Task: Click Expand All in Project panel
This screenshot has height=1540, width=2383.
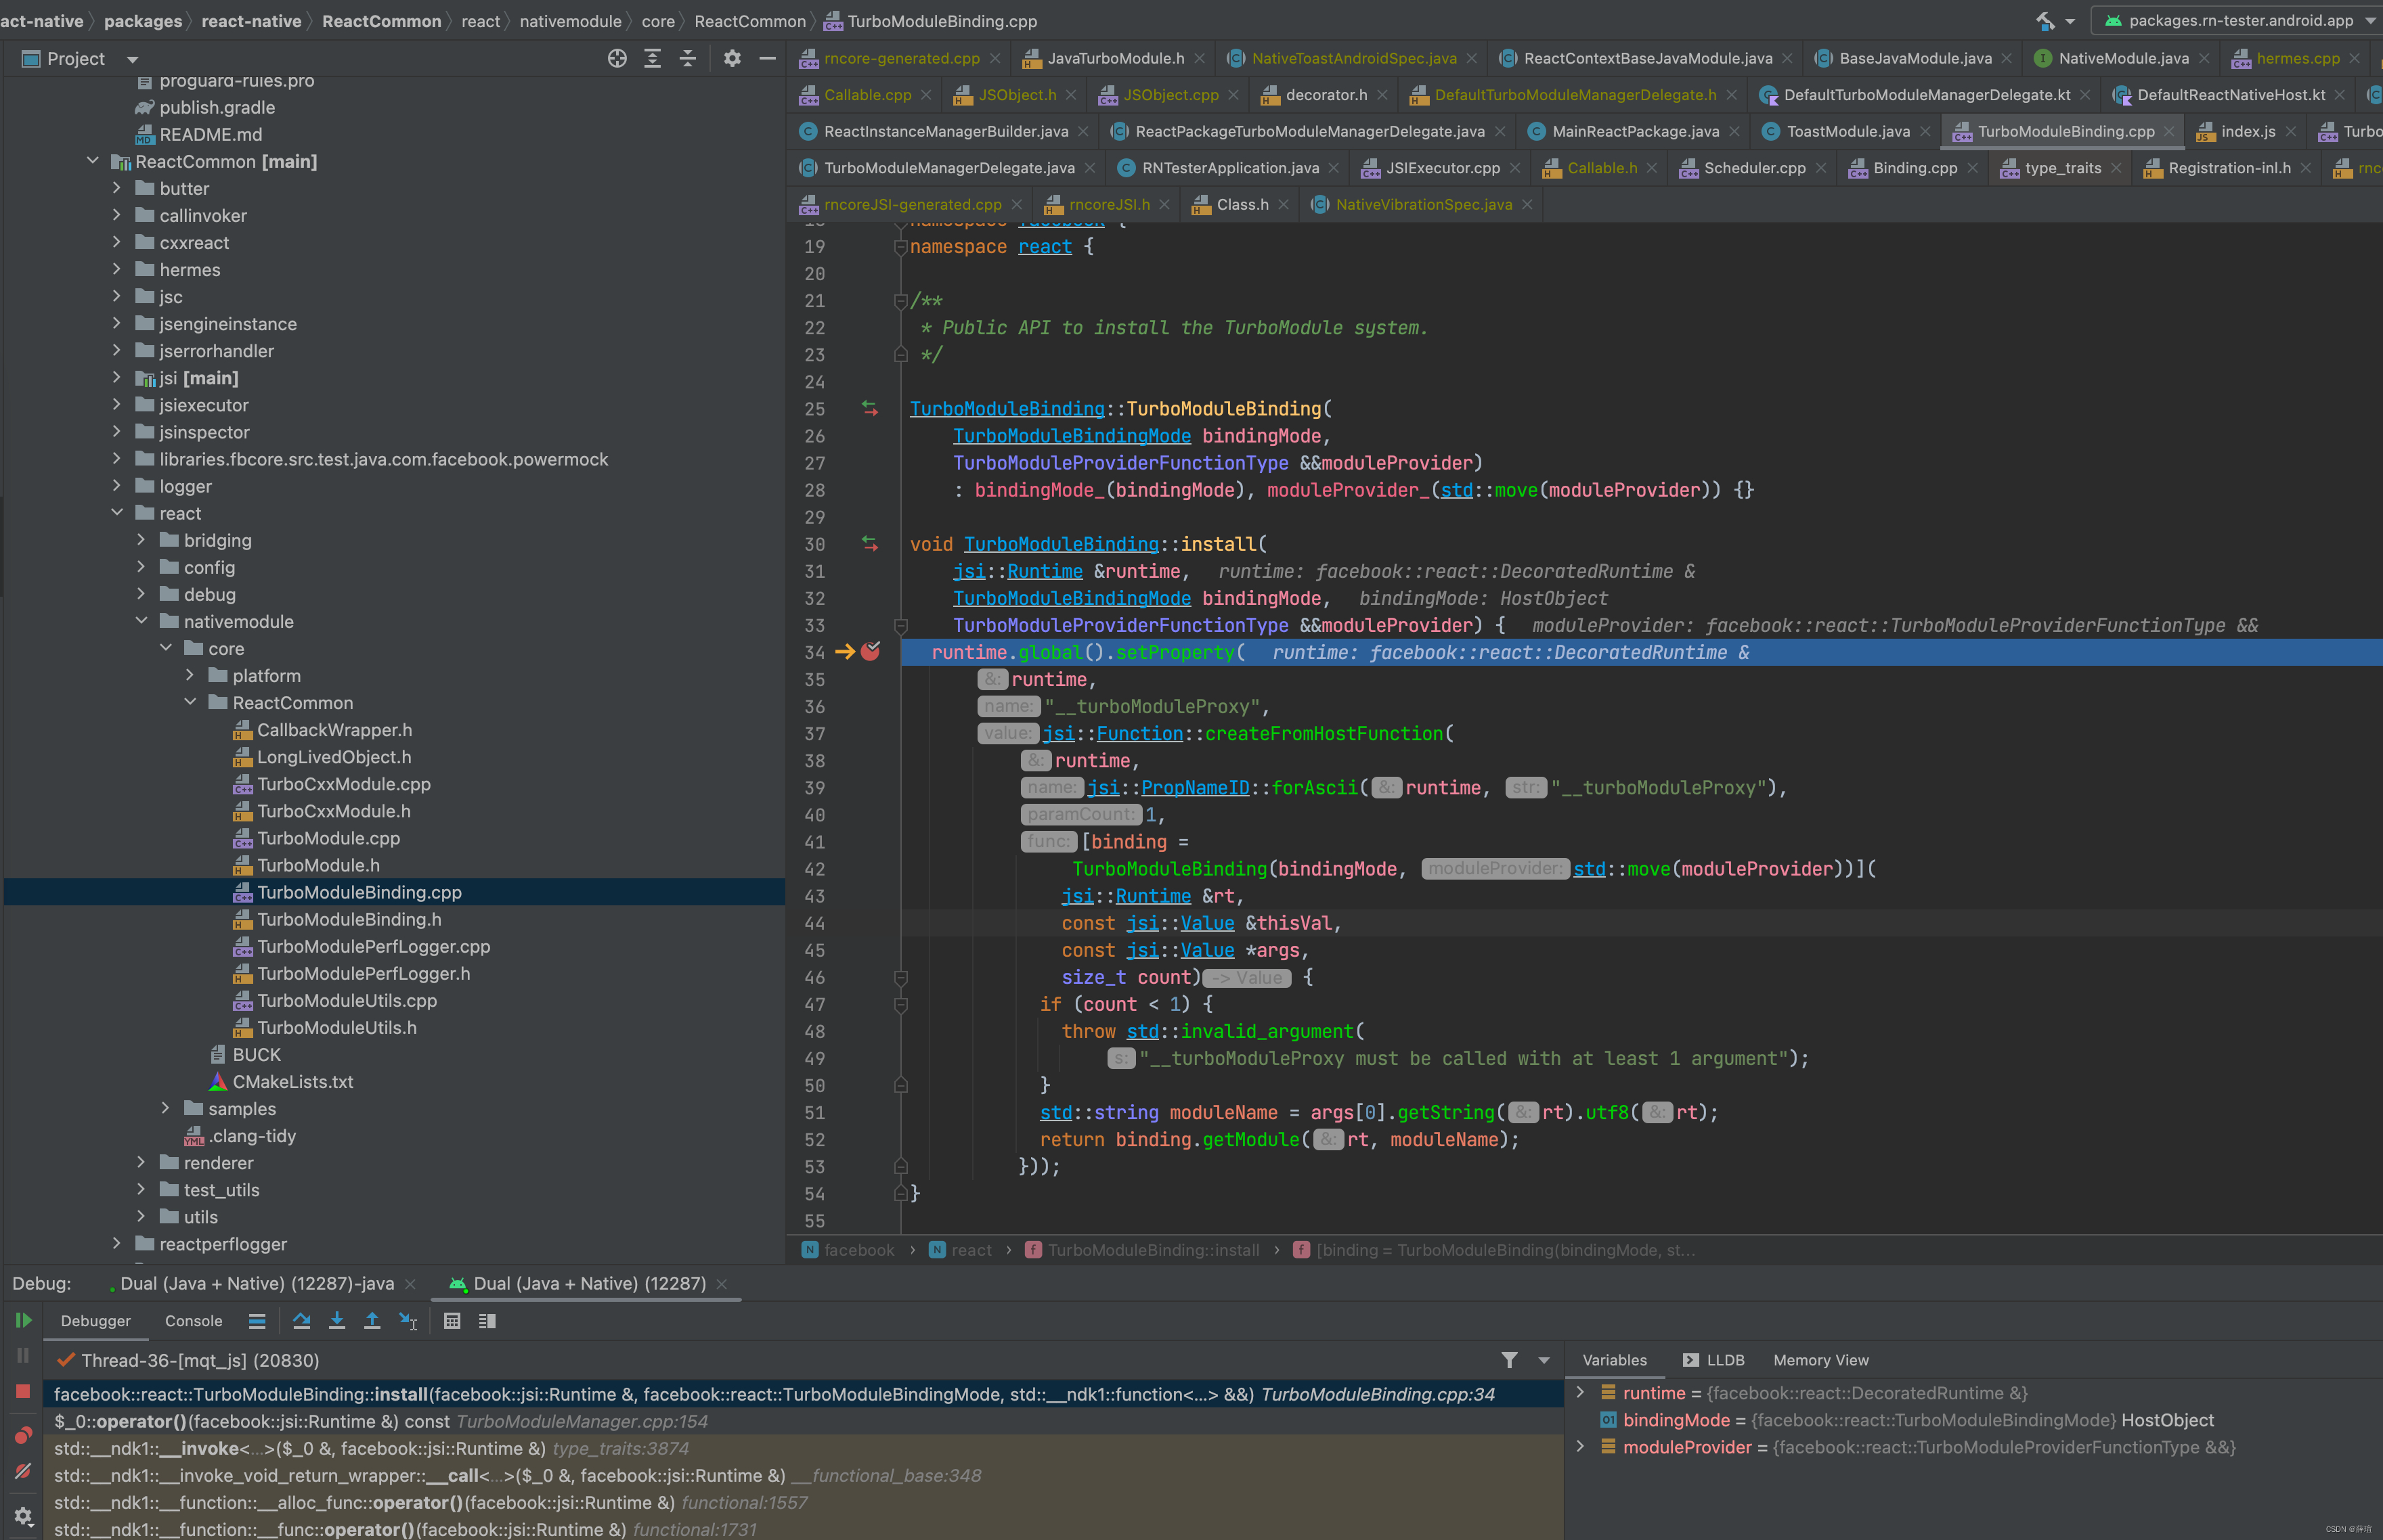Action: [x=652, y=58]
